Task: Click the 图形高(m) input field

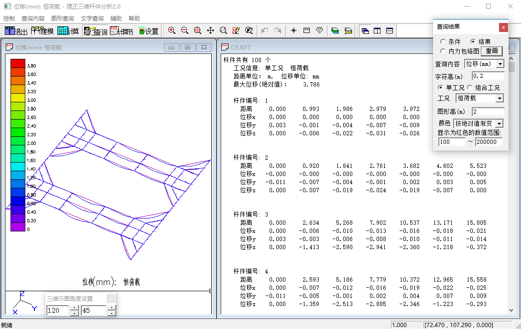Action: pos(488,112)
